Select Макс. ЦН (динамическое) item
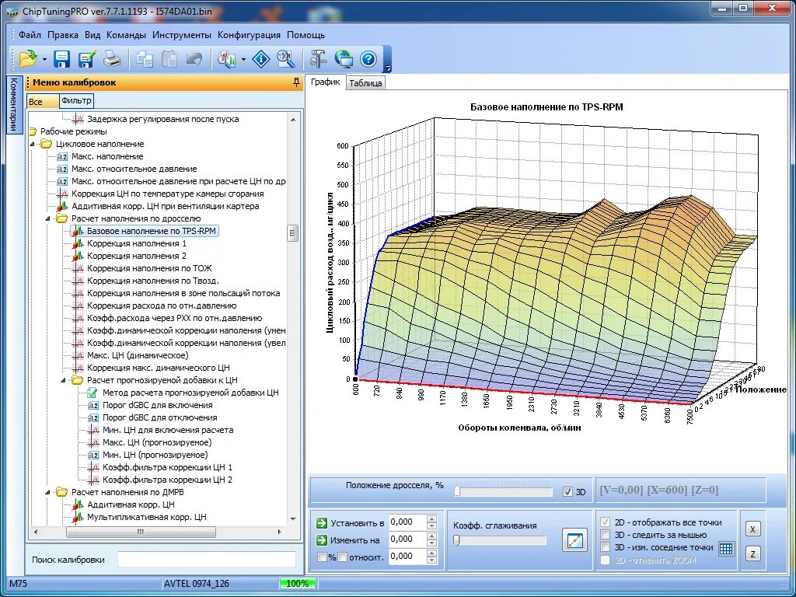Image resolution: width=796 pixels, height=597 pixels. (138, 355)
